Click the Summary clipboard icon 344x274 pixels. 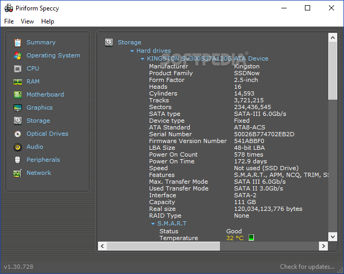coord(18,43)
